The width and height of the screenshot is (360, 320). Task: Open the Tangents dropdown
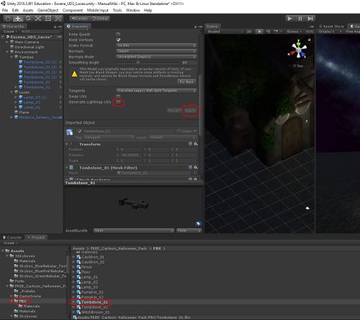point(156,91)
